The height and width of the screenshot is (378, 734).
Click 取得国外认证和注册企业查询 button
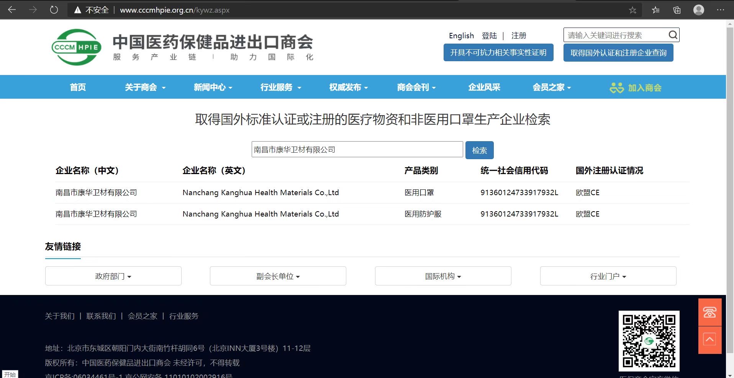[618, 53]
